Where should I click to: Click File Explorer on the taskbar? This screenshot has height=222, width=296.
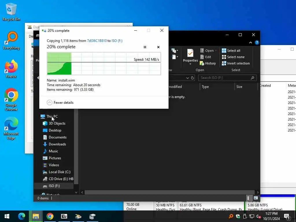(36, 216)
